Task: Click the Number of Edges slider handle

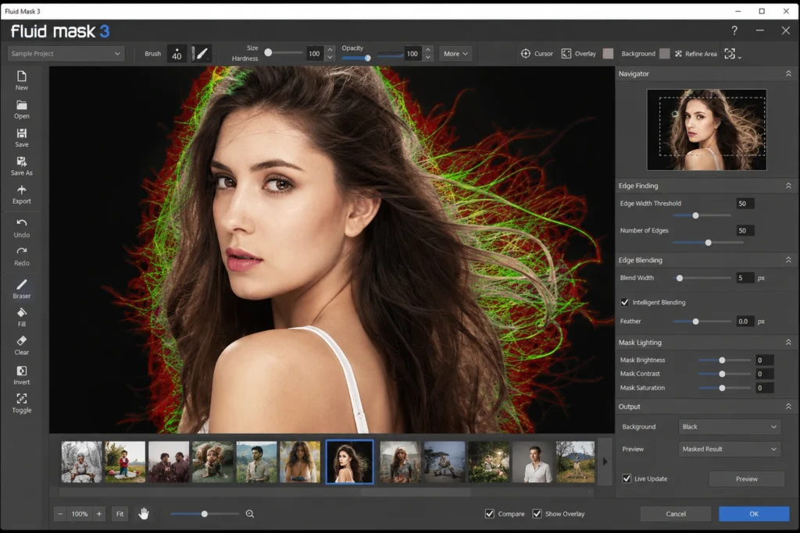Action: click(708, 243)
